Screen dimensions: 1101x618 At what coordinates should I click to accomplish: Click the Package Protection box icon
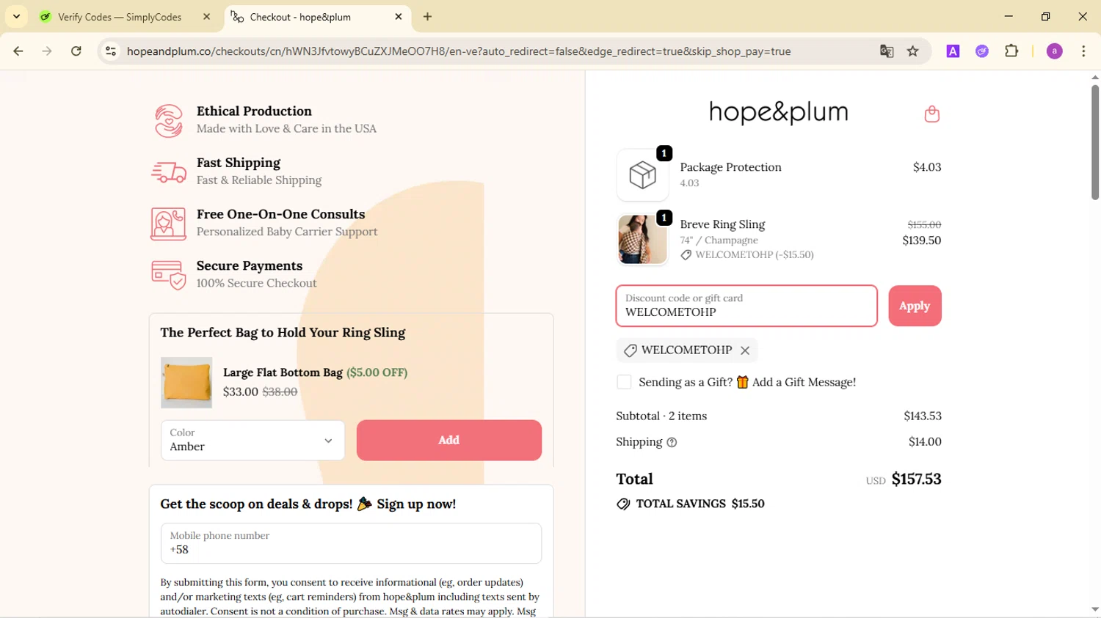pos(642,175)
